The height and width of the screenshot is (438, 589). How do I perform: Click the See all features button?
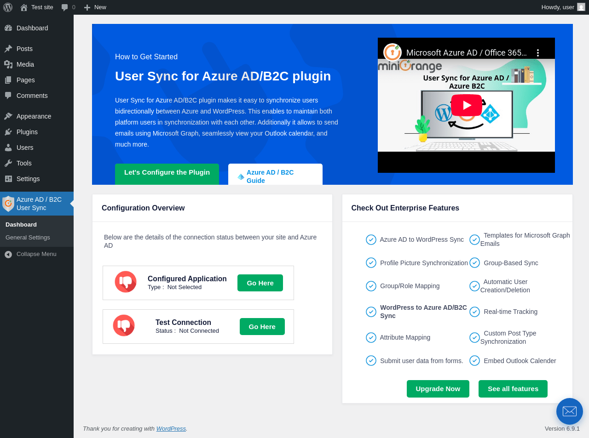point(513,389)
